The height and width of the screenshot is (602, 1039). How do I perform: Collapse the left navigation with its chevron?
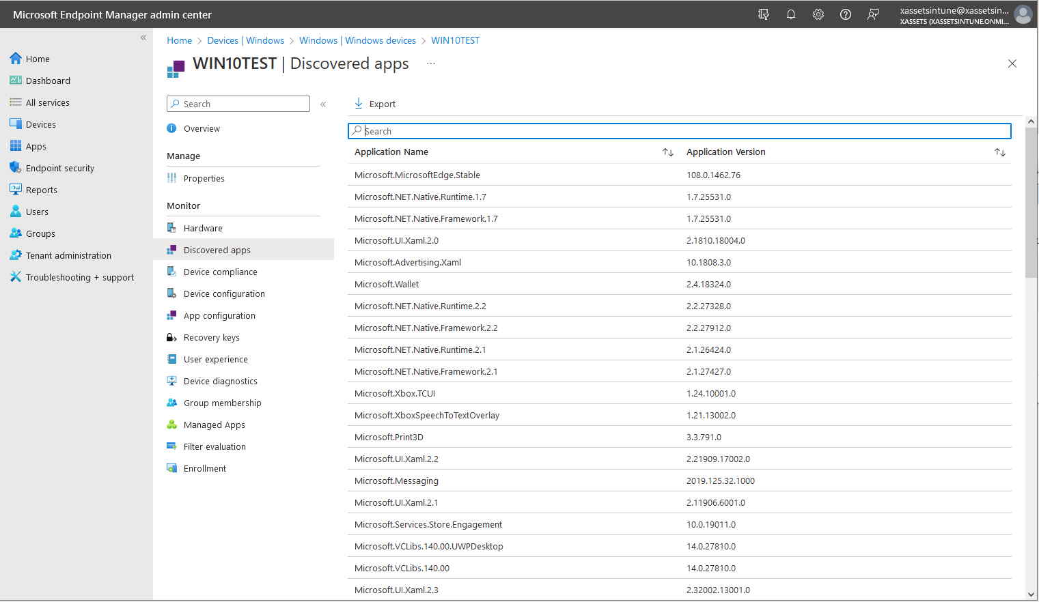point(143,38)
